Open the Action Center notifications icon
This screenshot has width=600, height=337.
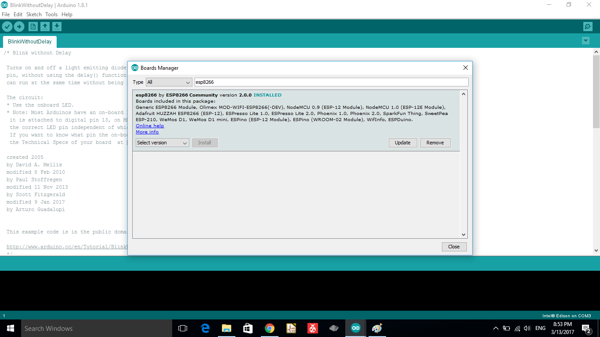[586, 328]
